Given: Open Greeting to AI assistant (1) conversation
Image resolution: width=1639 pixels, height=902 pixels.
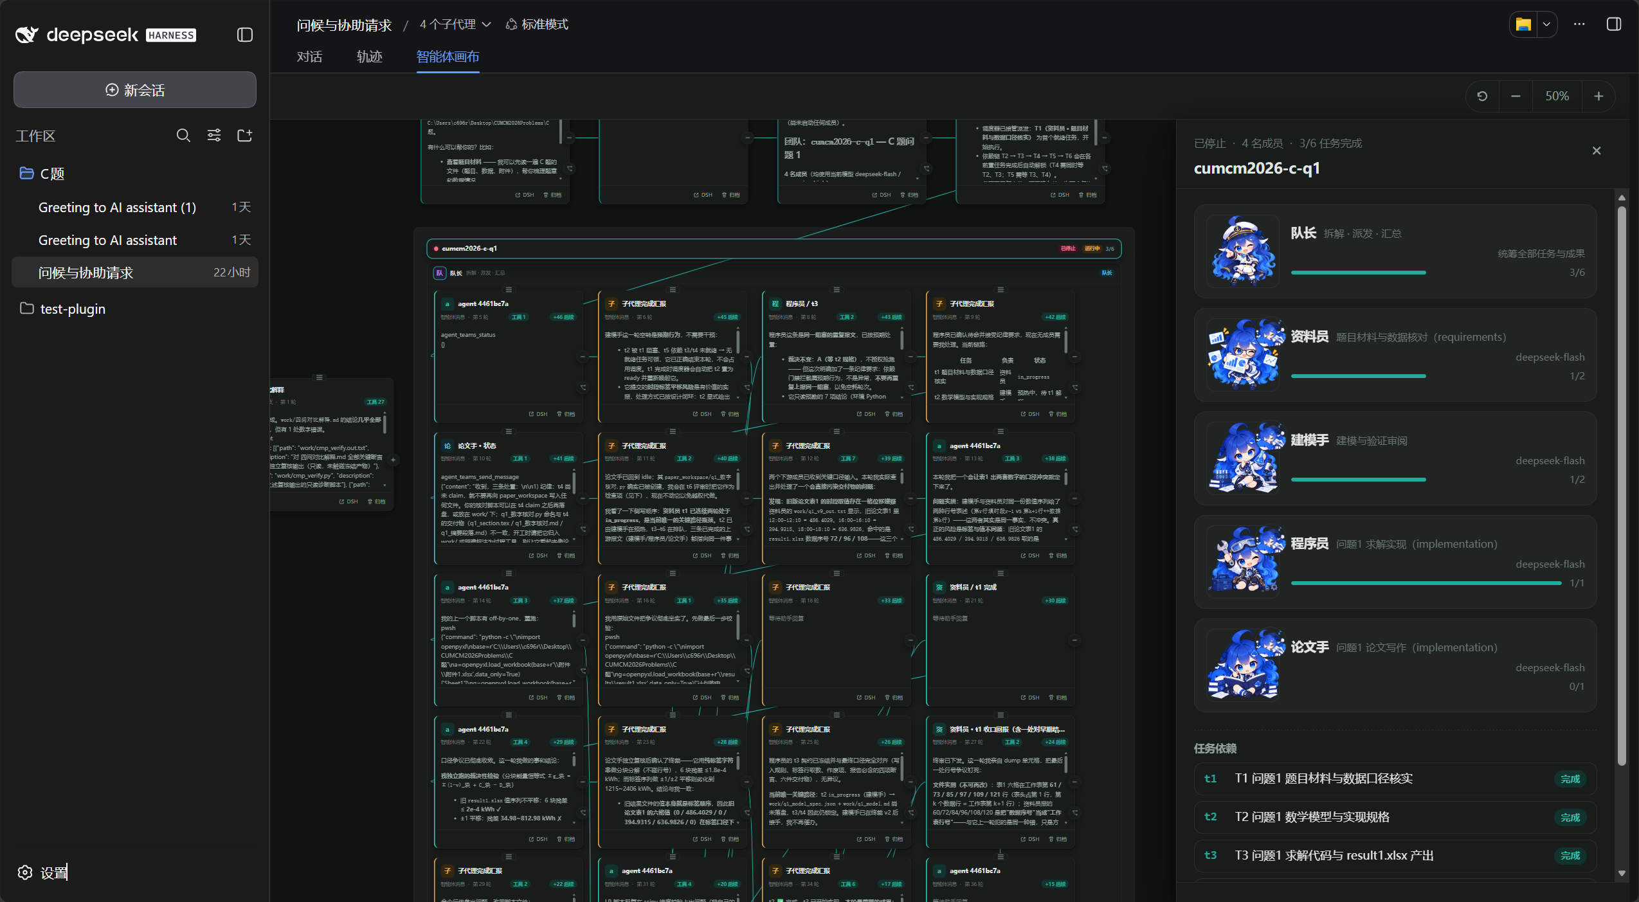Looking at the screenshot, I should 135,207.
